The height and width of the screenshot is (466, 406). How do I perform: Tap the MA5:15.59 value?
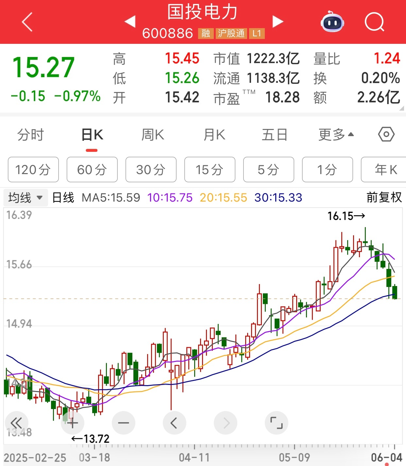111,198
